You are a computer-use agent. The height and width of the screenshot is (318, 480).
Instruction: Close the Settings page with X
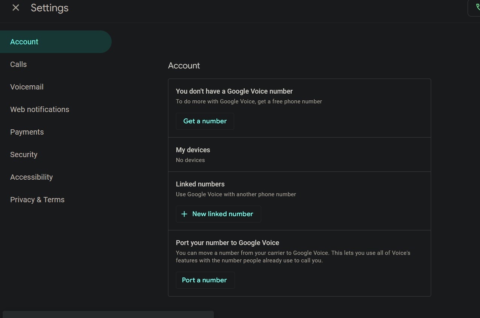(16, 8)
